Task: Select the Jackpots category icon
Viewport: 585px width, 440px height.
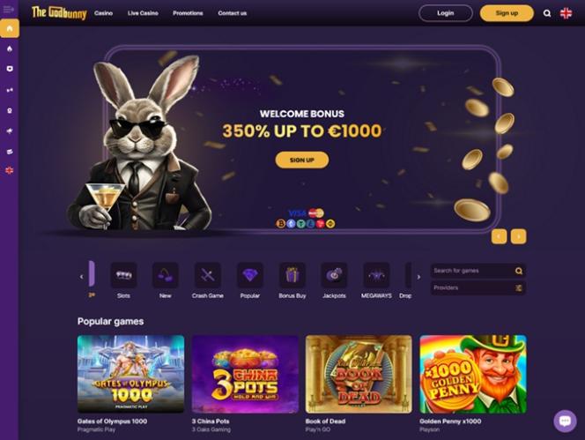Action: (334, 275)
